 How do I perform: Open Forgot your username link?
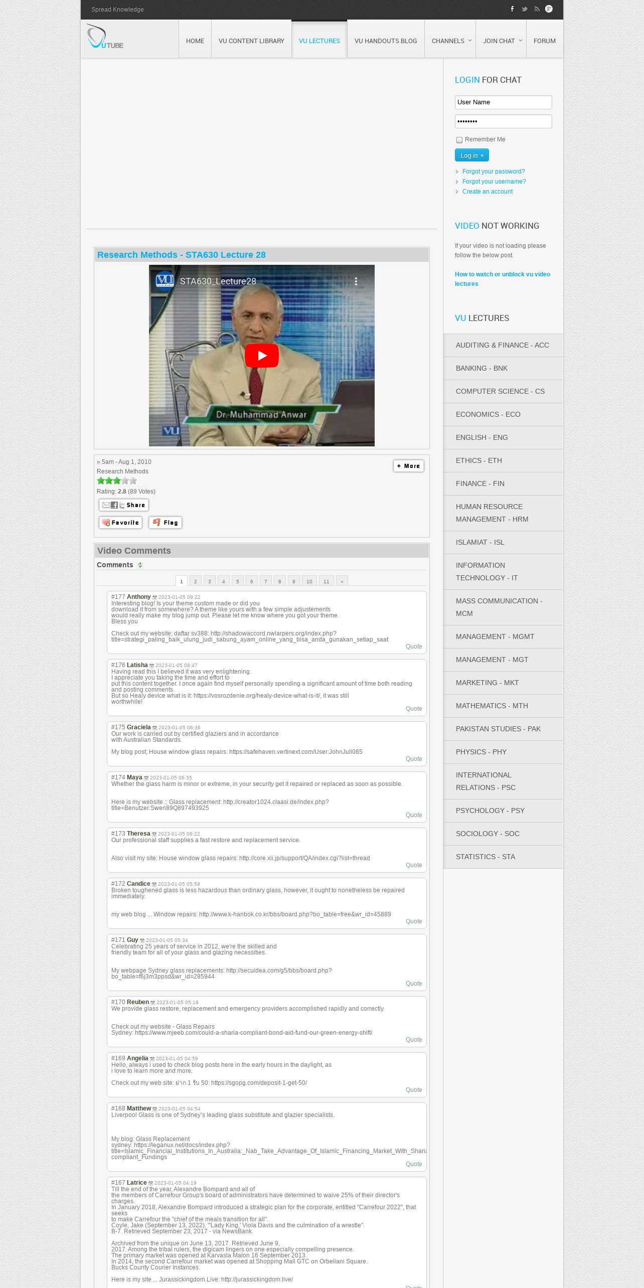(x=494, y=182)
